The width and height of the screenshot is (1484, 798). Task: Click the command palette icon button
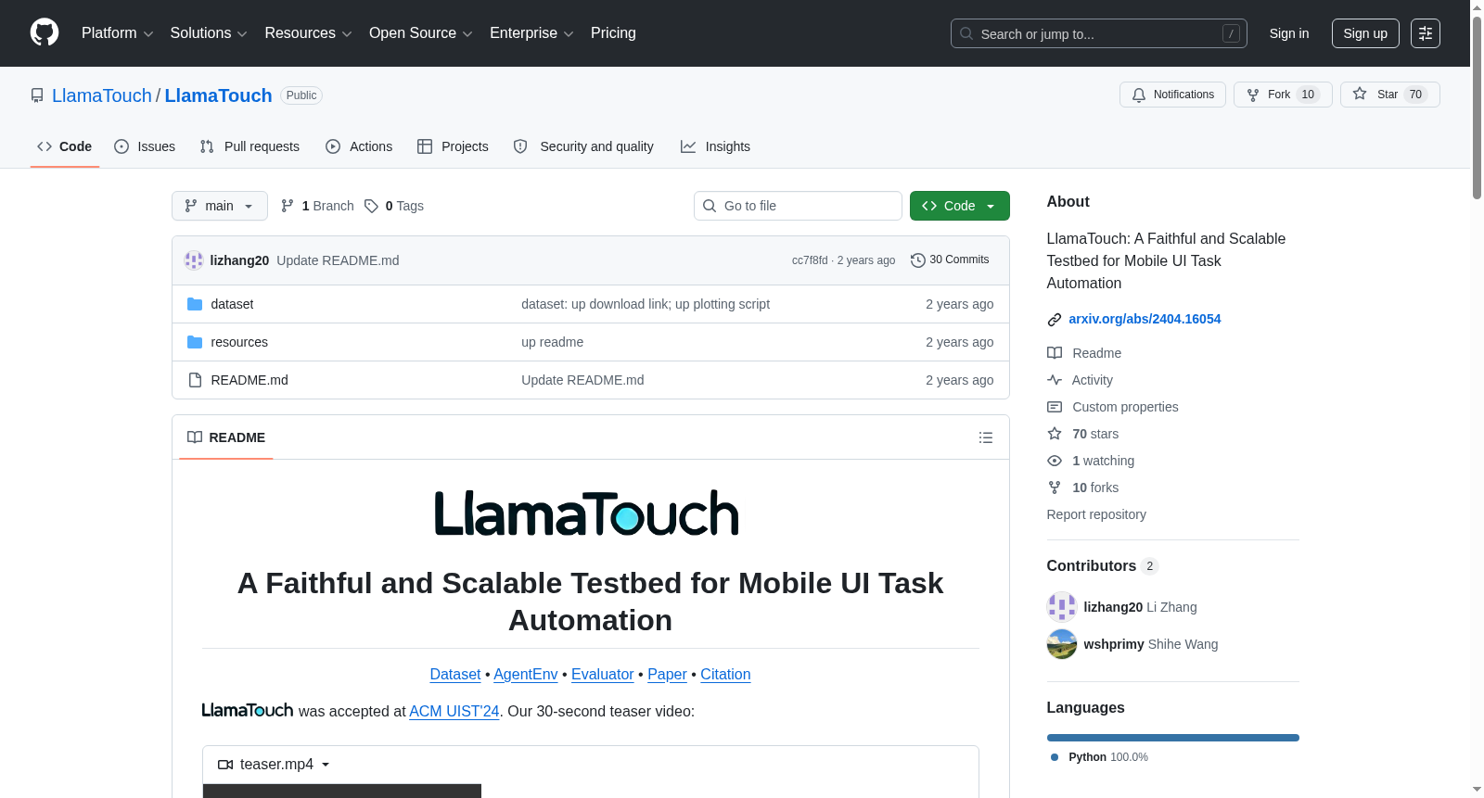[x=1425, y=33]
